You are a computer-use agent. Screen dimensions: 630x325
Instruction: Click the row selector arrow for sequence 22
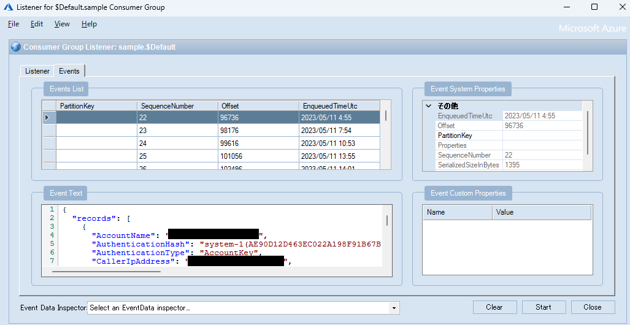pos(48,117)
